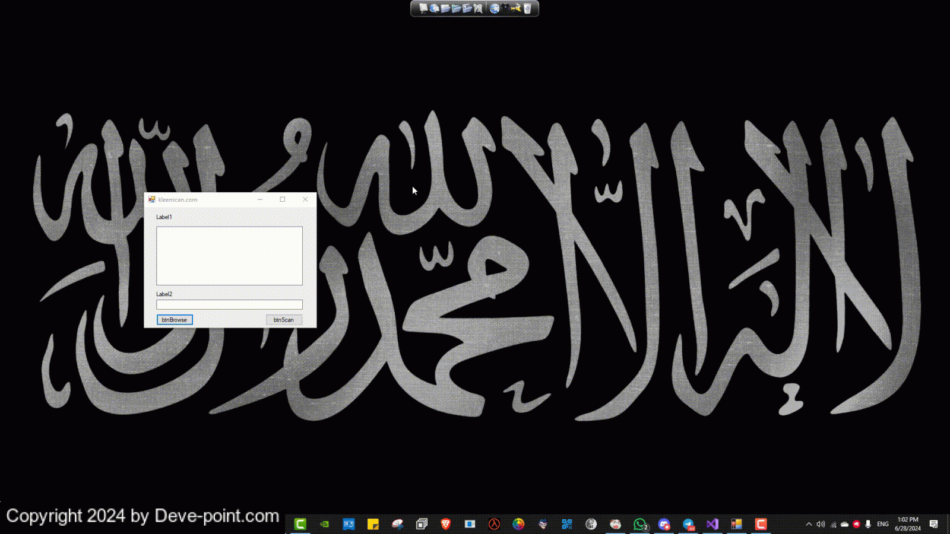Switch the ENG input language
Screen dimensions: 950x534
click(x=883, y=524)
